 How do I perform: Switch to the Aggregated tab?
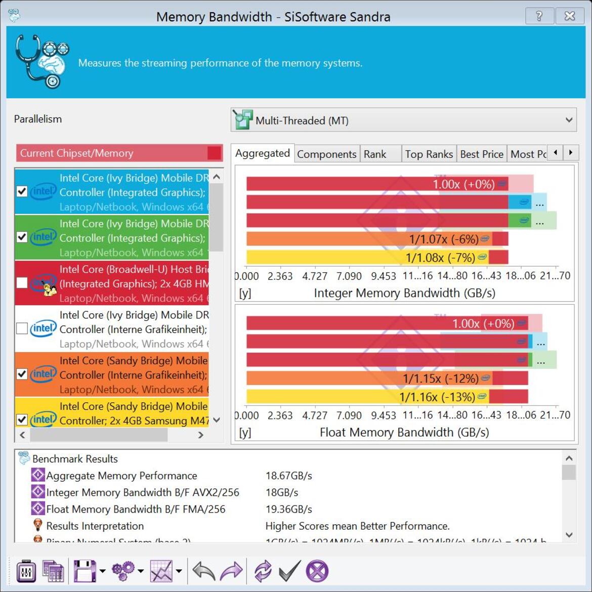(x=263, y=153)
